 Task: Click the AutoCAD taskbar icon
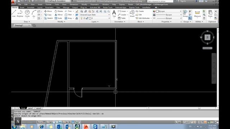pyautogui.click(x=86, y=126)
